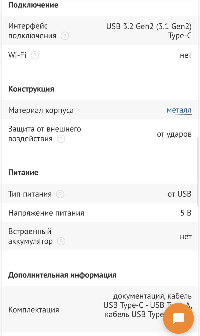The width and height of the screenshot is (200, 336).
Task: Follow the металл link
Action: (179, 110)
